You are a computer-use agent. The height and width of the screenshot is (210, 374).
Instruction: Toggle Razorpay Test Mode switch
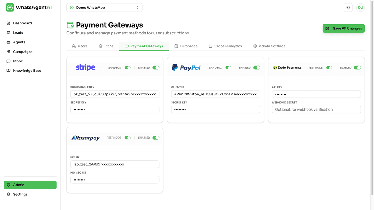(128, 138)
